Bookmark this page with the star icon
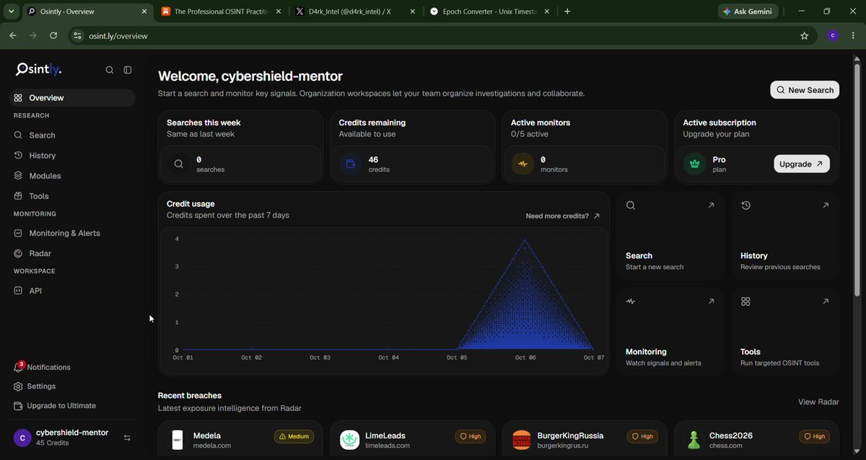This screenshot has width=866, height=460. pyautogui.click(x=805, y=35)
